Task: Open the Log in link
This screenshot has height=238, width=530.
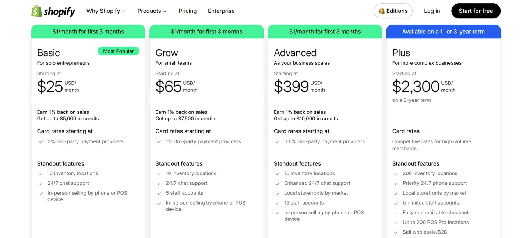Action: [431, 11]
